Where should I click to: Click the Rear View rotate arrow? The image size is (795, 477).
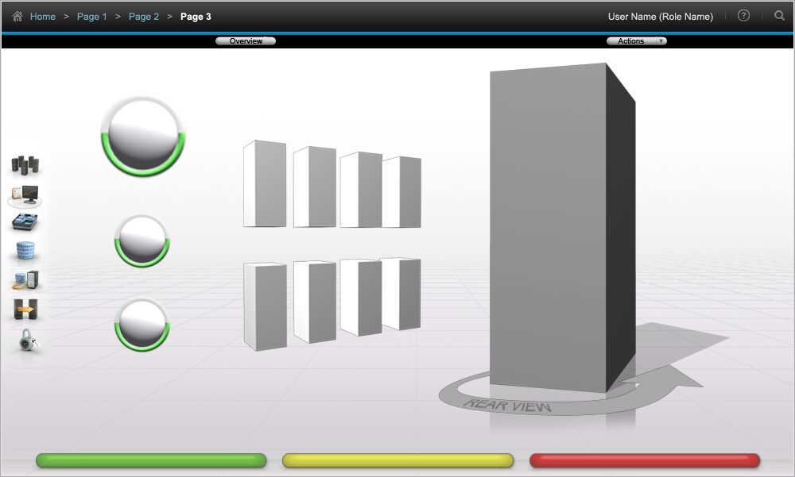509,405
